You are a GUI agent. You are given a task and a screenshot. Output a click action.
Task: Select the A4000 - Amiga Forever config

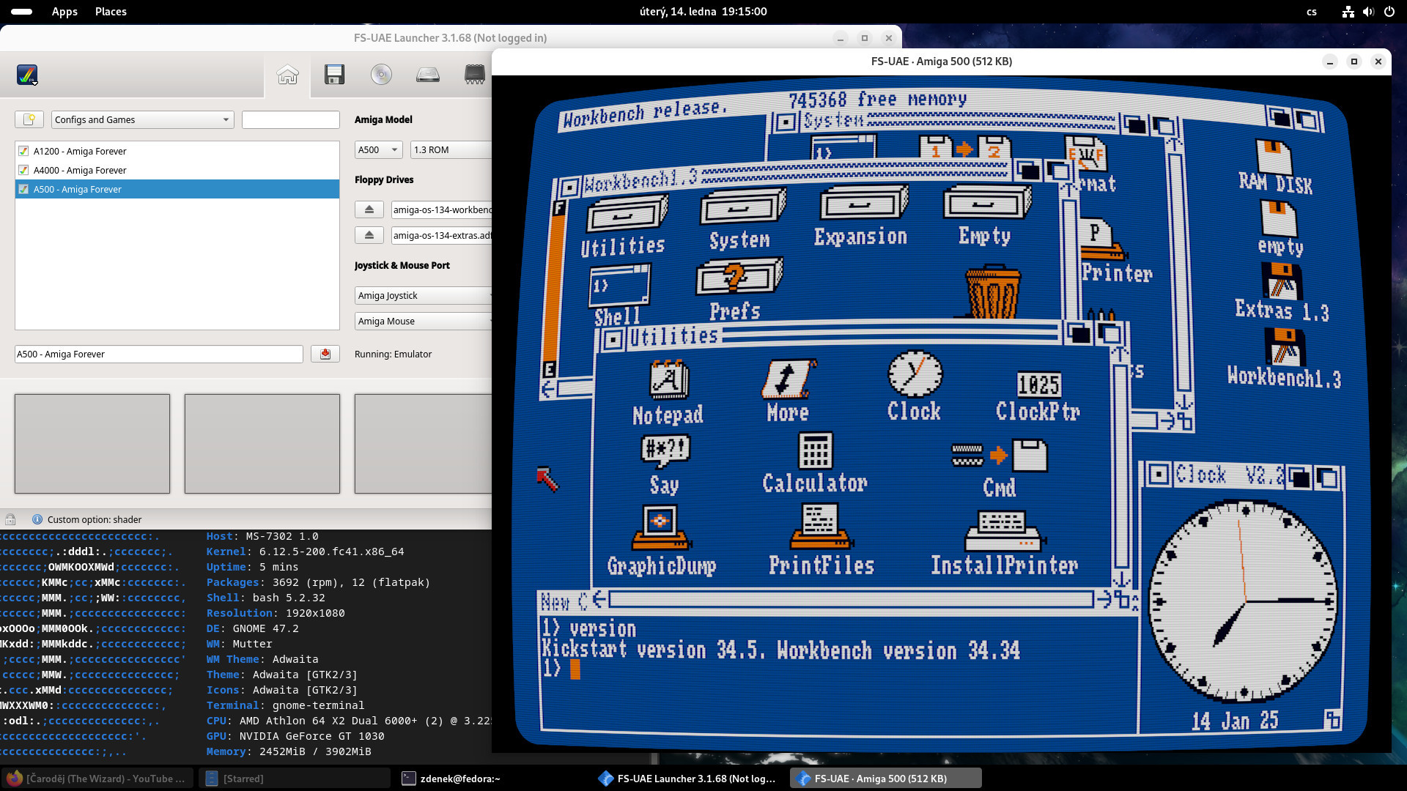pos(177,170)
